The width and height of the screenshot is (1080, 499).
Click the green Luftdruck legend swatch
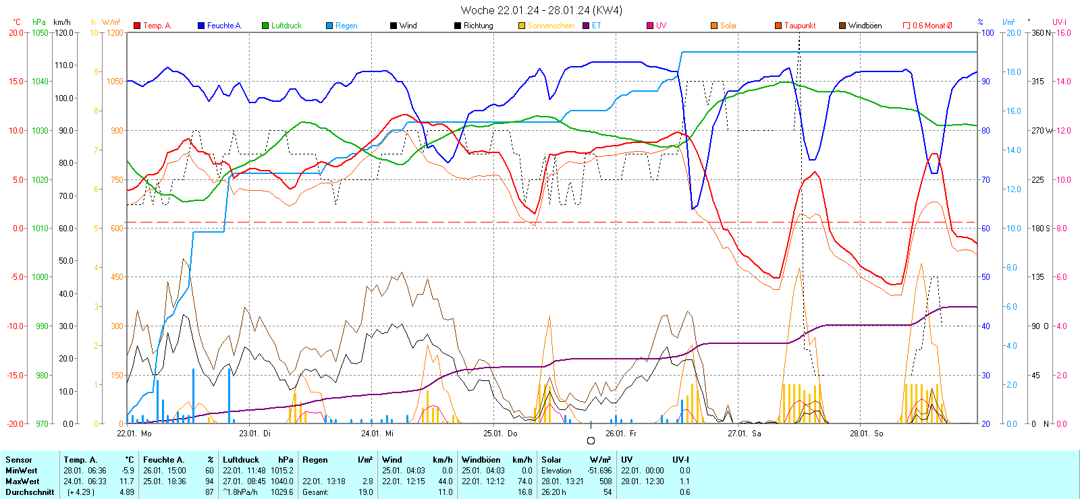(x=265, y=26)
